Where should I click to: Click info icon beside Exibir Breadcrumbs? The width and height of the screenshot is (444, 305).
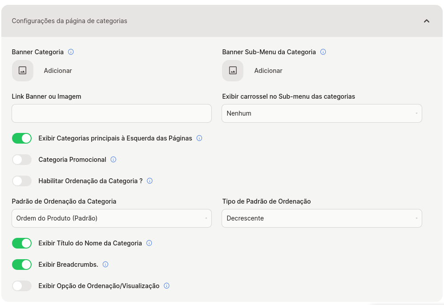(x=105, y=265)
